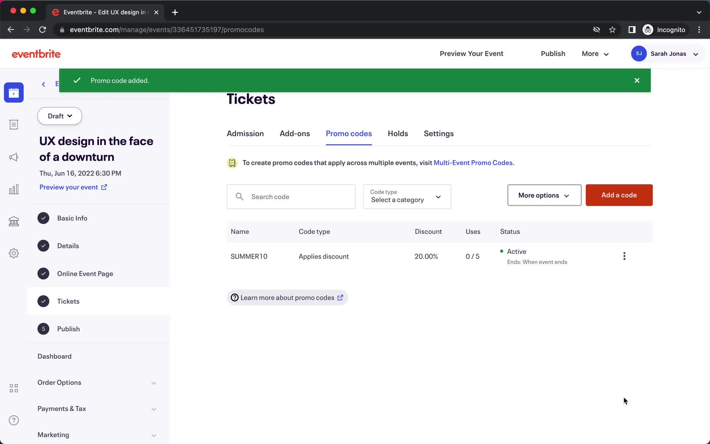
Task: Switch to the Holds tab
Action: (x=398, y=133)
